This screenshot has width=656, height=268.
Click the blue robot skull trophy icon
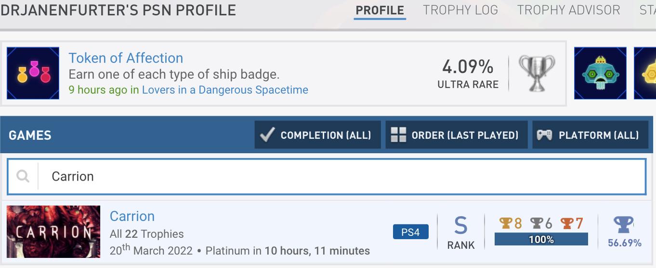tap(600, 73)
